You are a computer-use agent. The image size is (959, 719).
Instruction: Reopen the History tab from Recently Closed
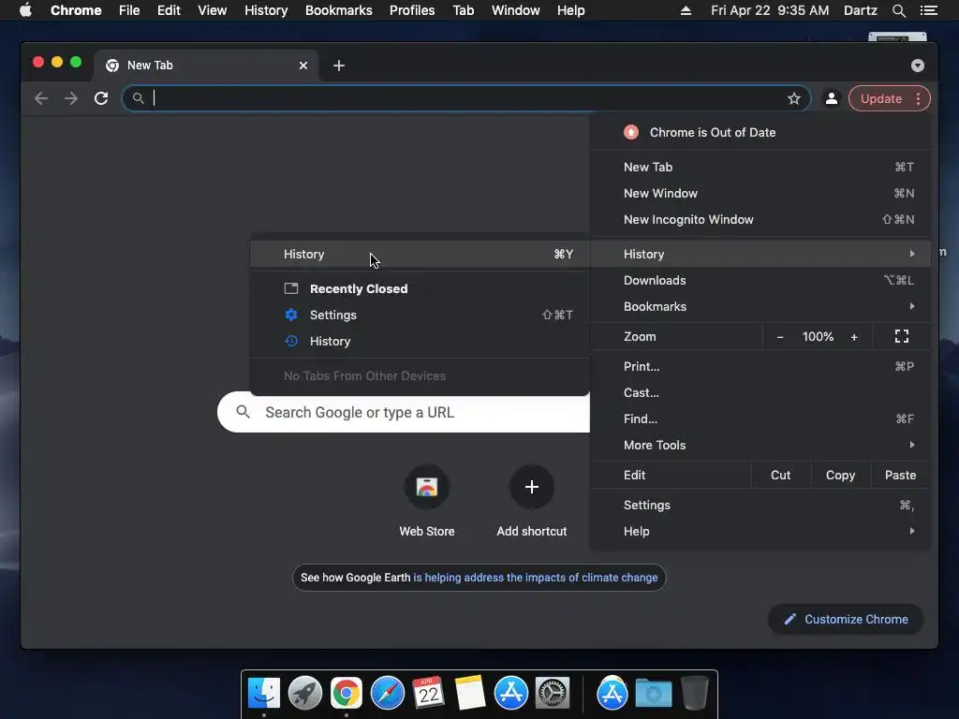pos(420,341)
